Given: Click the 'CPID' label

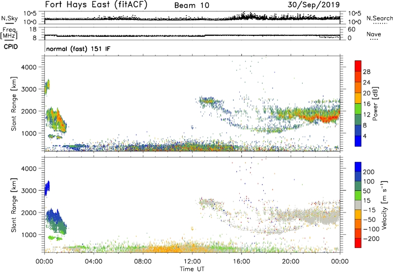Looking at the screenshot, I should 11,47.
